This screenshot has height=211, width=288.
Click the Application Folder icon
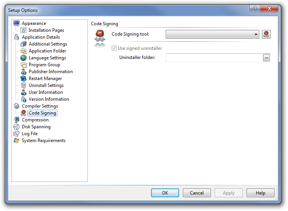pyautogui.click(x=23, y=51)
